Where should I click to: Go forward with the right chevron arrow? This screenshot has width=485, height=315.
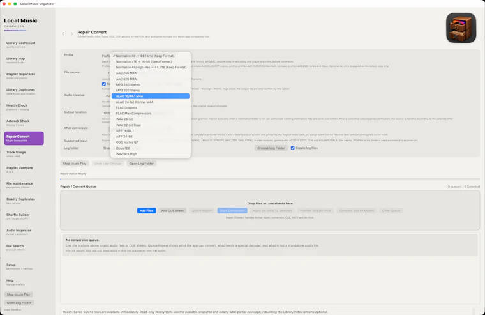tap(72, 34)
